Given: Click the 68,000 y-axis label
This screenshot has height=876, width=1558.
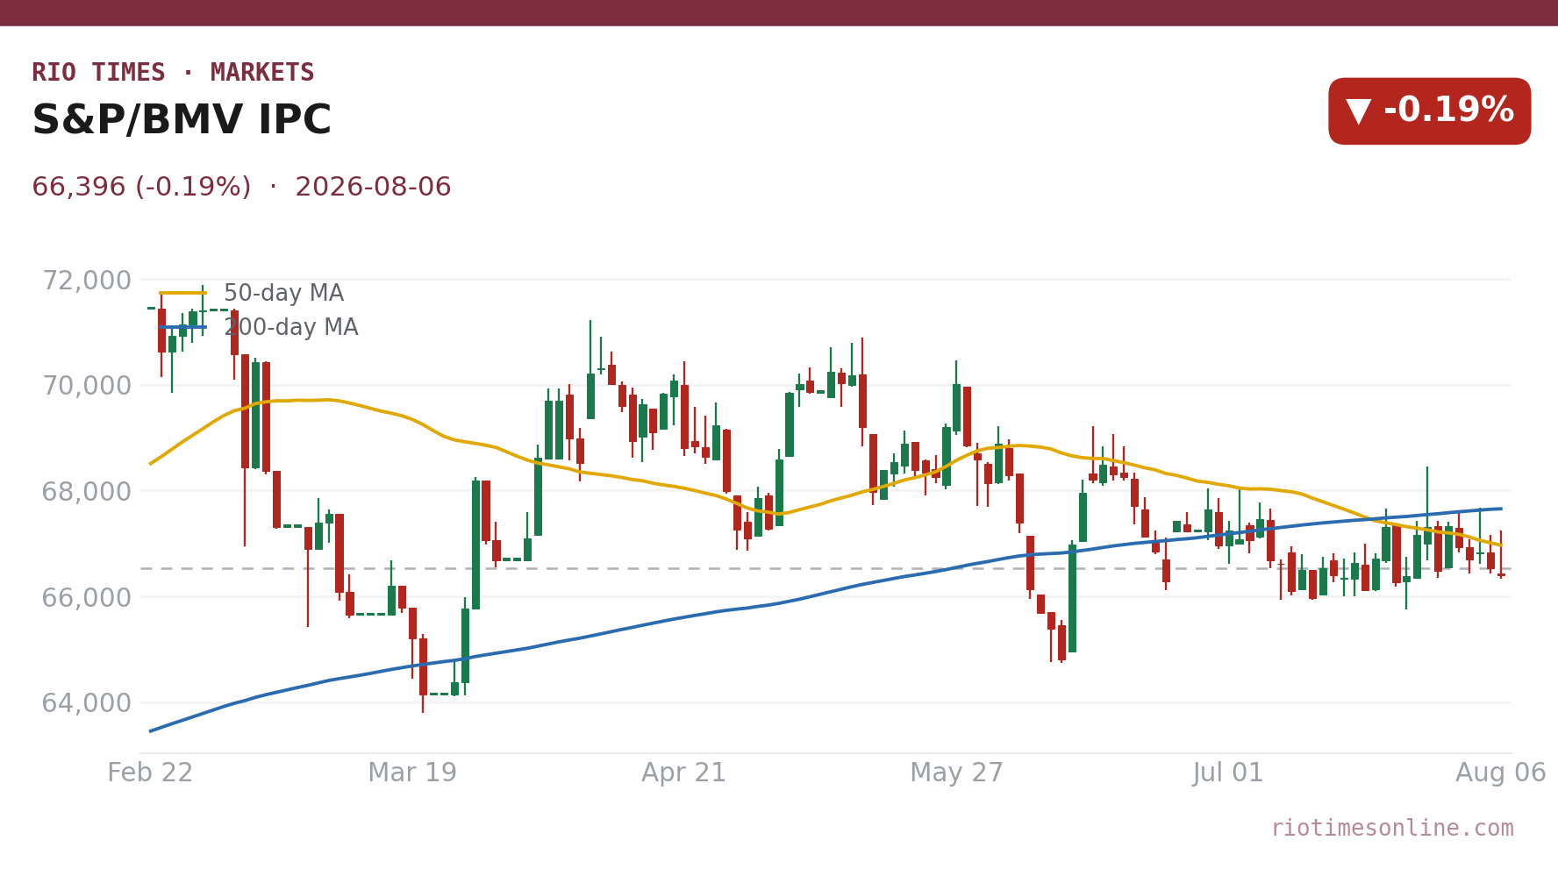Looking at the screenshot, I should click(87, 492).
